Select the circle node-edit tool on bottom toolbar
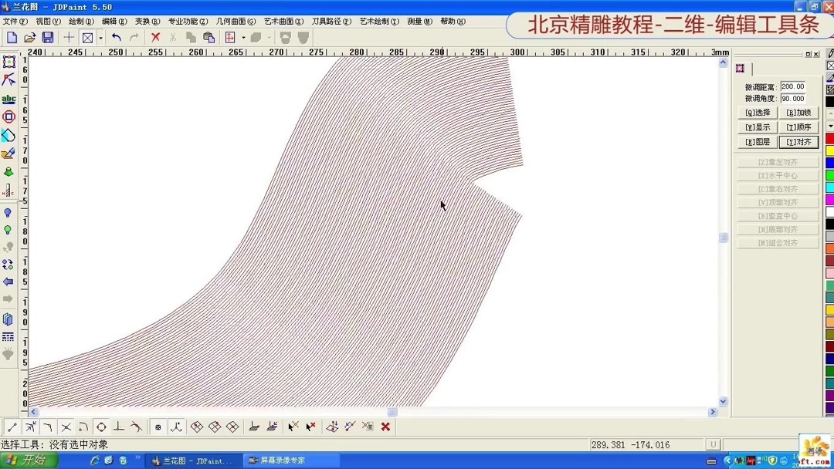Screen dimensions: 834x469 pyautogui.click(x=100, y=426)
